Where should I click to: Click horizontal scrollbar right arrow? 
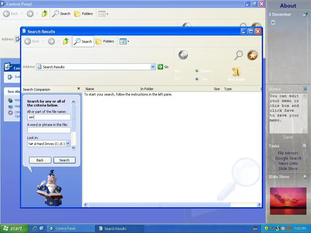coord(259,205)
